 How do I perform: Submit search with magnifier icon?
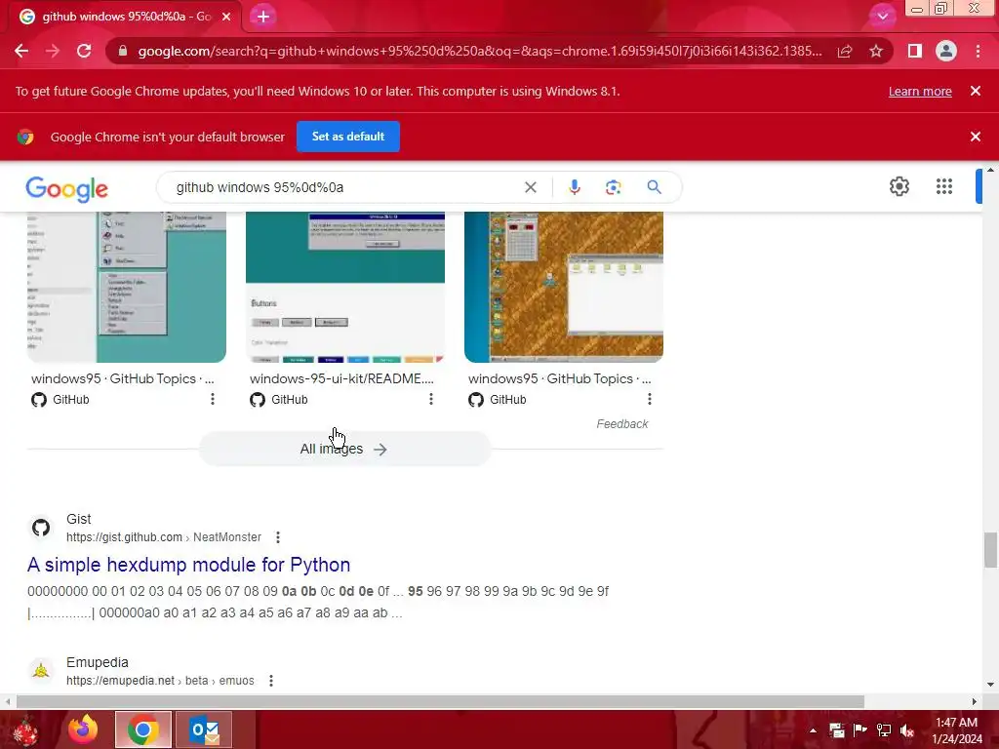(x=654, y=187)
